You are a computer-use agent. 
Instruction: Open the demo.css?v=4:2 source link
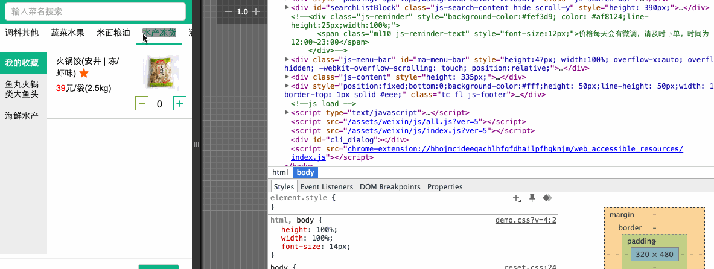click(525, 220)
